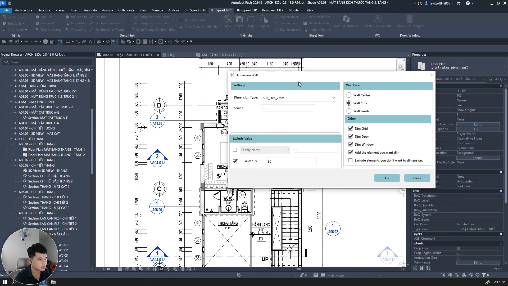Open the Annotate ribbon tab

90,10
